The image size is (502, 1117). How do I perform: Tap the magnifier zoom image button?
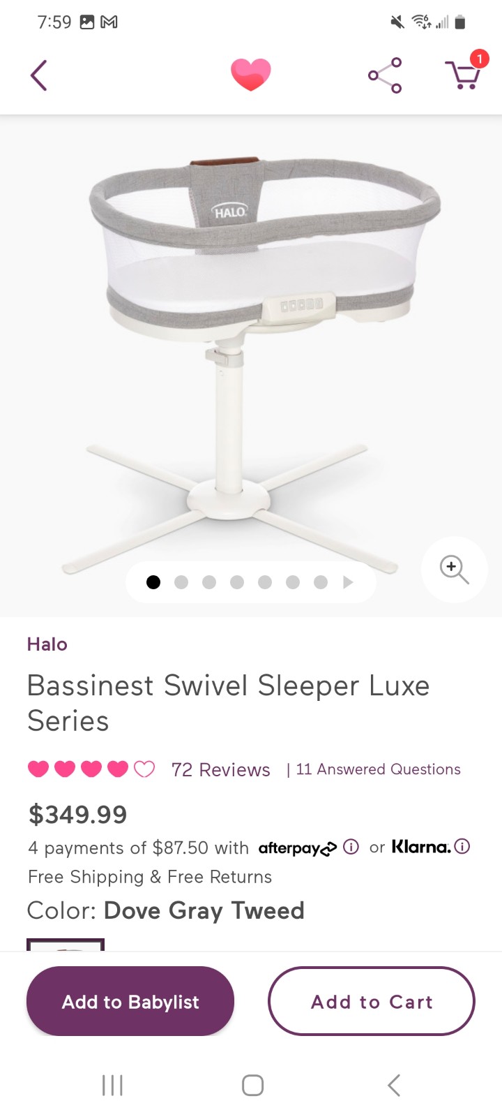pos(454,569)
